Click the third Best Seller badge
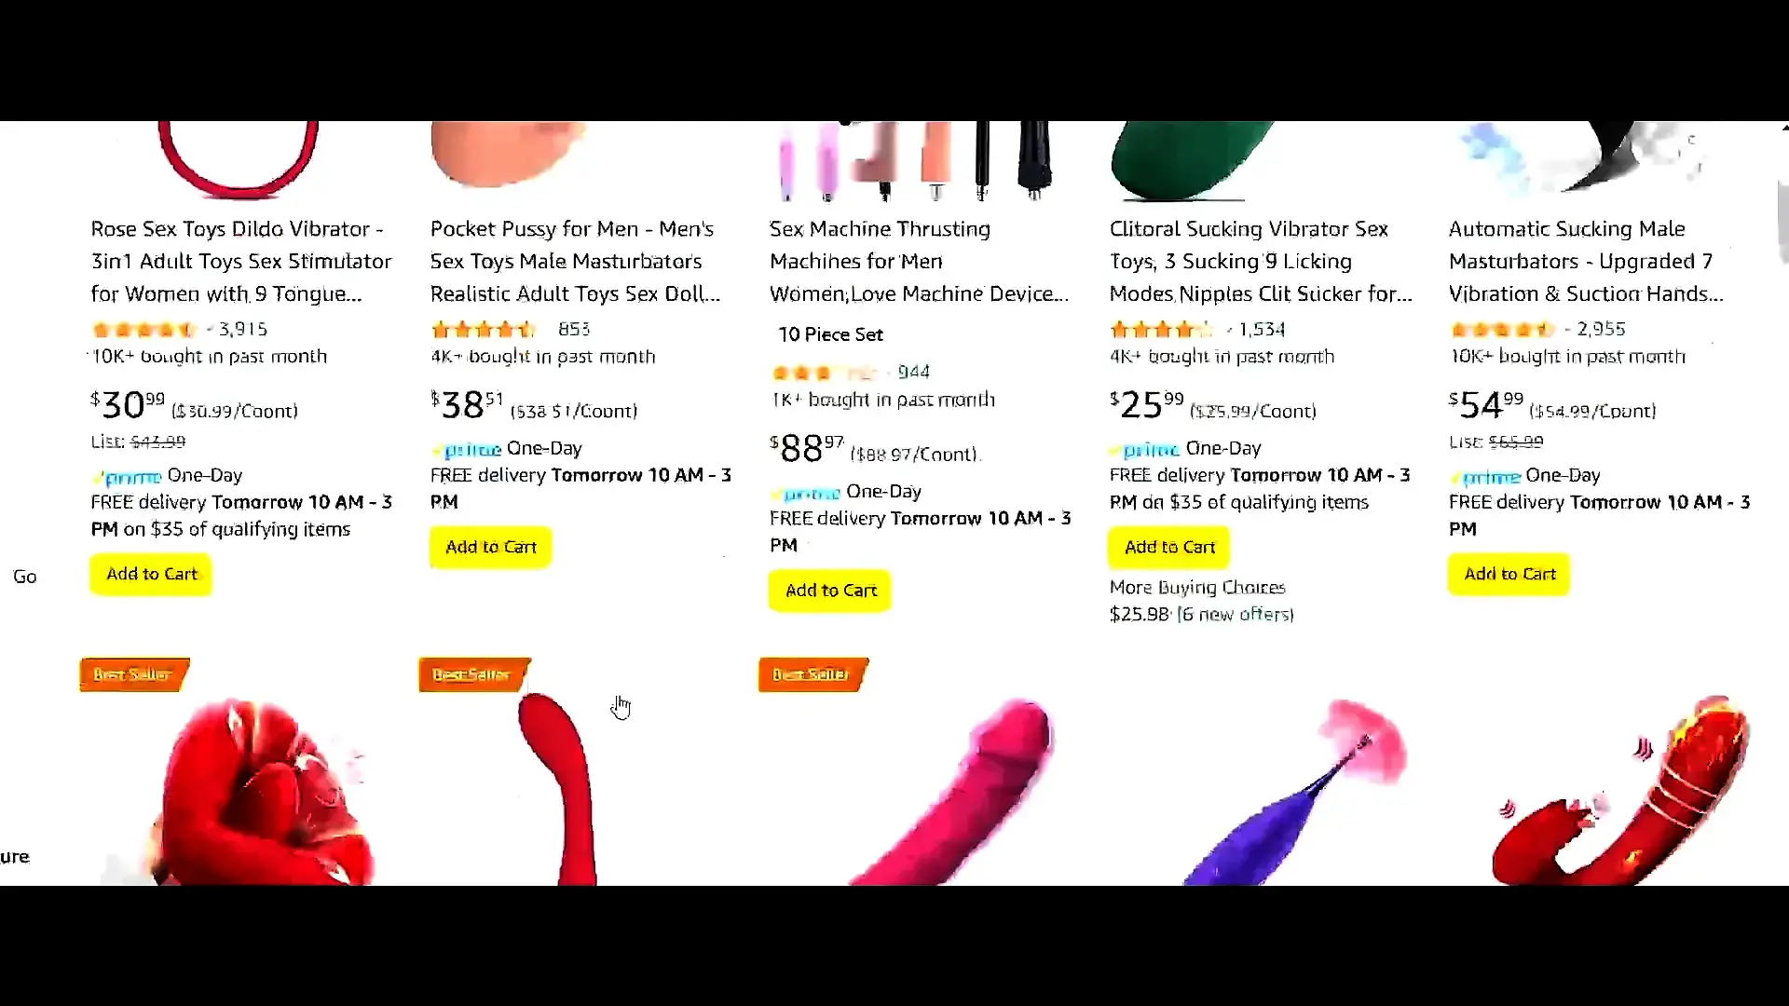This screenshot has width=1789, height=1006. click(x=813, y=674)
